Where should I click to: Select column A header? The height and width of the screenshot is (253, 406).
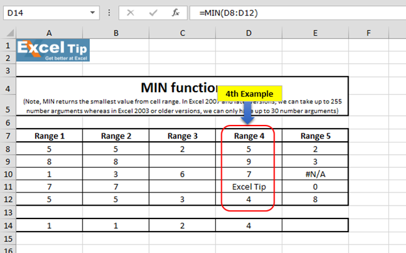click(49, 33)
